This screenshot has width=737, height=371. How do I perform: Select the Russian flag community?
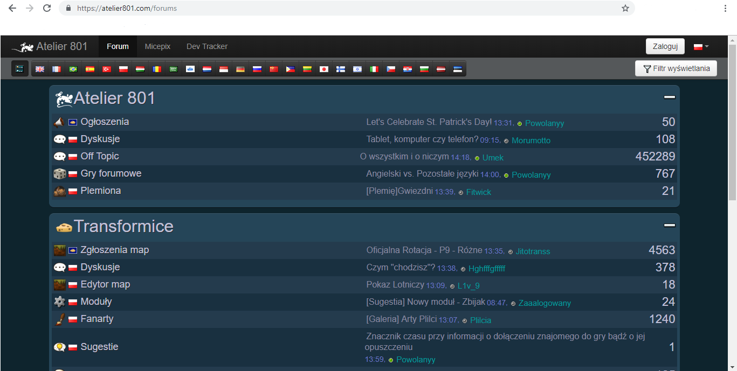pos(257,69)
